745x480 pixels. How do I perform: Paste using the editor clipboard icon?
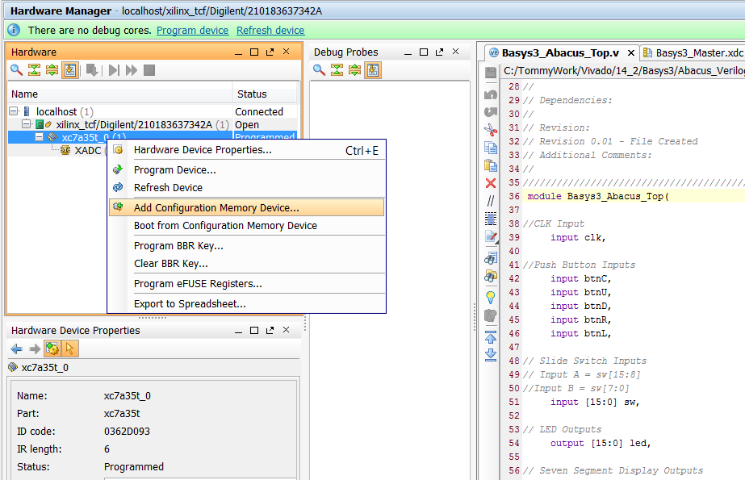[491, 165]
